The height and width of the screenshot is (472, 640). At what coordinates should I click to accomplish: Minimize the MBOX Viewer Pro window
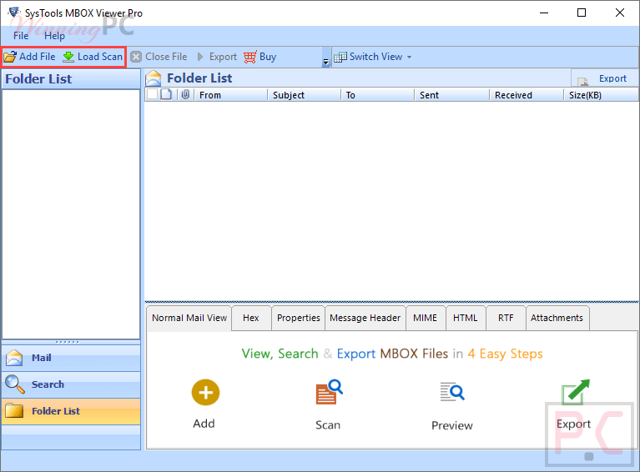[x=544, y=13]
